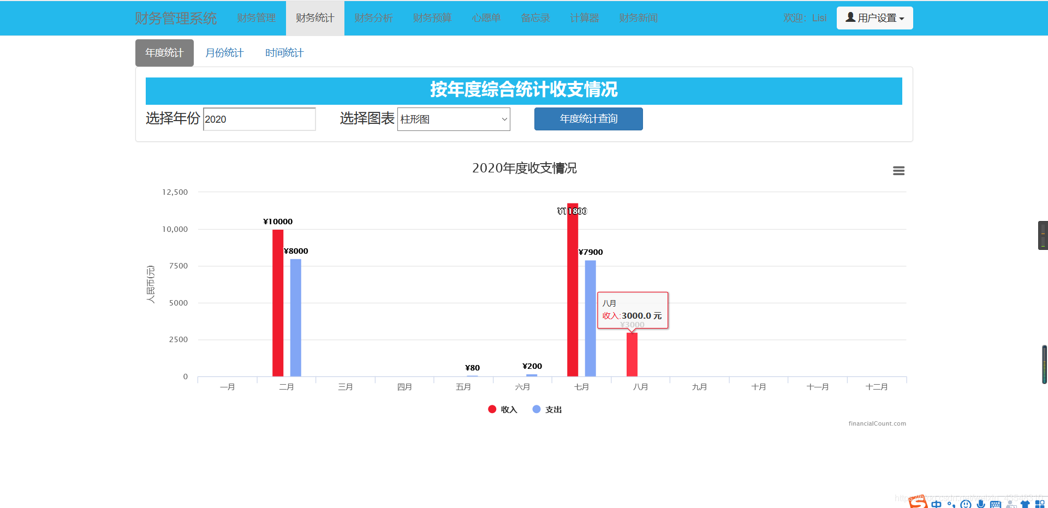Open the Sogou toolbox grid icon
Screen dimensions: 1048x508
(1040, 504)
